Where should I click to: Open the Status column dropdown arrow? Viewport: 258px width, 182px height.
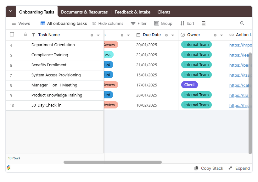point(128,35)
